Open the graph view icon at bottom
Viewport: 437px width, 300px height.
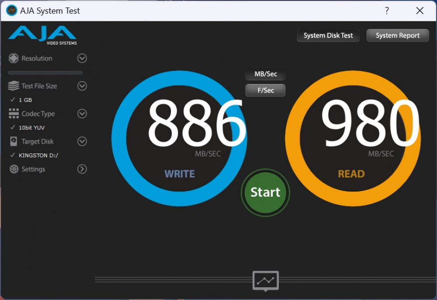pyautogui.click(x=266, y=281)
